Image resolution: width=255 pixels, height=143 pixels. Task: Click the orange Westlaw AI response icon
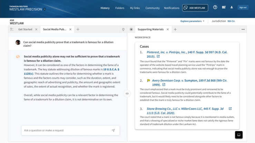click(18, 56)
